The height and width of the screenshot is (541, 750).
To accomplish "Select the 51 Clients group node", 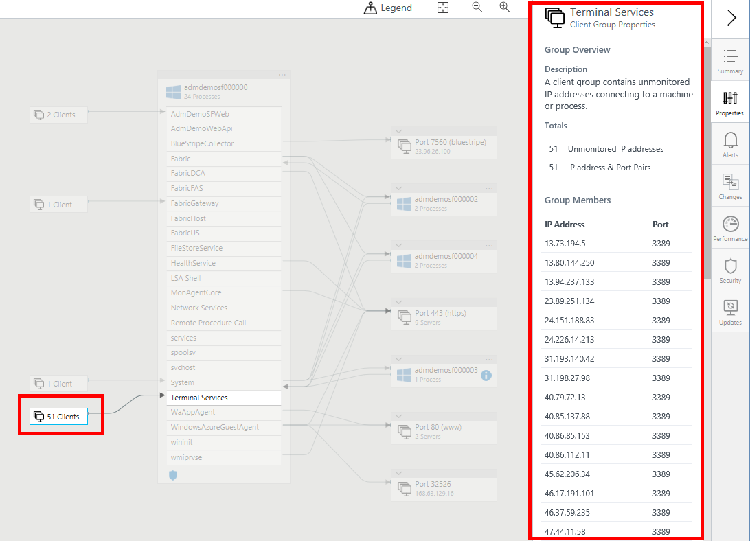I will pyautogui.click(x=59, y=416).
